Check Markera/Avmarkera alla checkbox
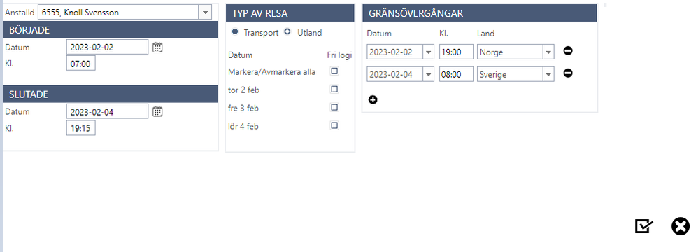The height and width of the screenshot is (252, 698). pos(334,71)
